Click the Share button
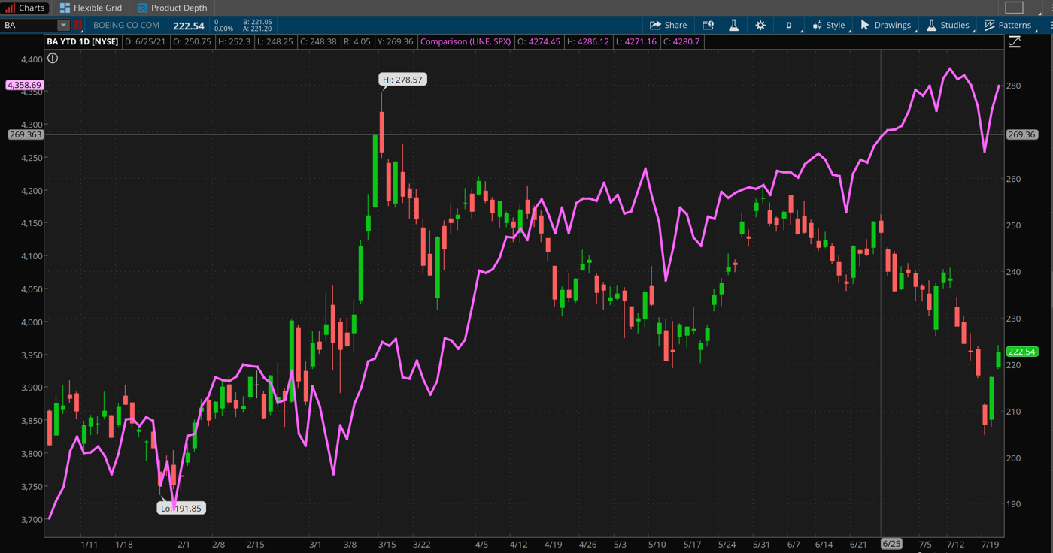The image size is (1053, 553). pyautogui.click(x=668, y=25)
